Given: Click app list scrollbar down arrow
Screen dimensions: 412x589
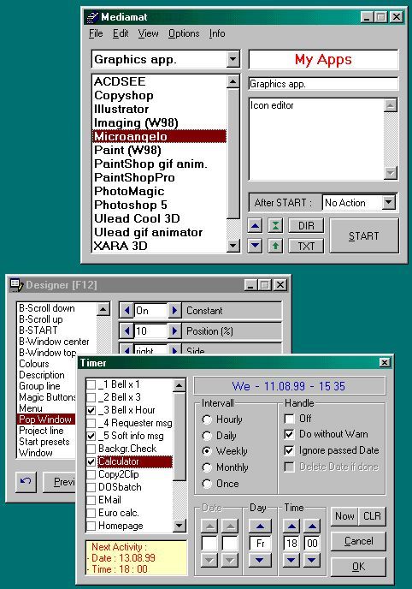Looking at the screenshot, I should pyautogui.click(x=233, y=246).
